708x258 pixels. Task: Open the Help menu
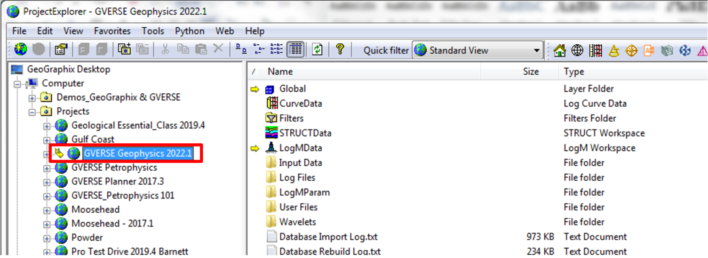(x=255, y=31)
